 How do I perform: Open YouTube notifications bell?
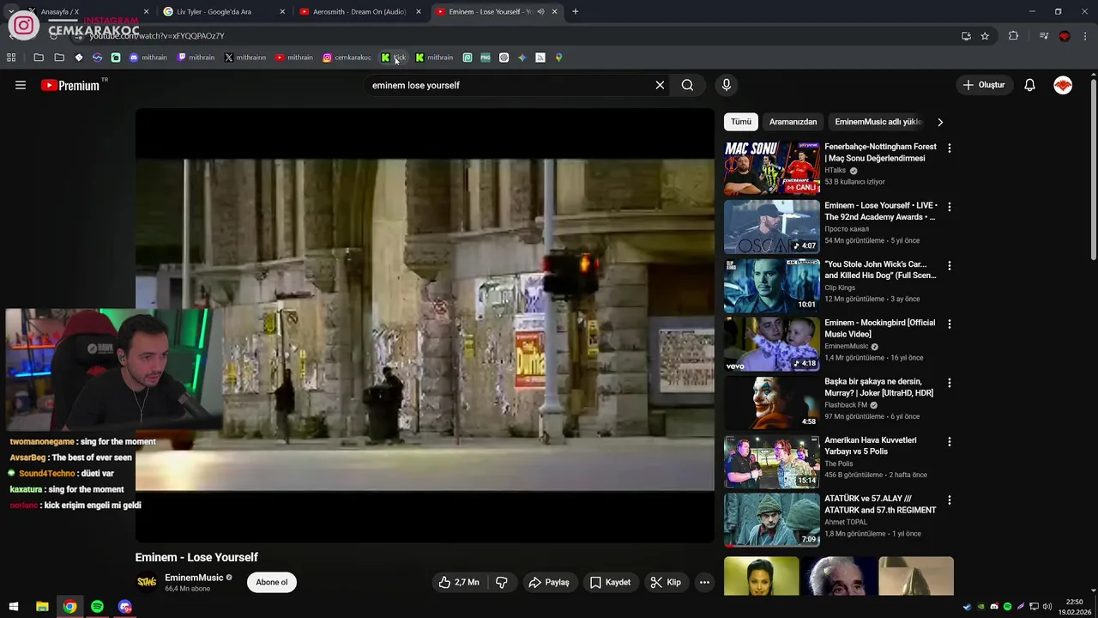point(1029,85)
